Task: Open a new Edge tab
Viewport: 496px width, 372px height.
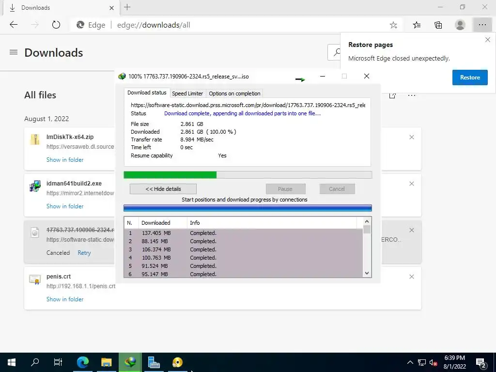Action: click(127, 7)
